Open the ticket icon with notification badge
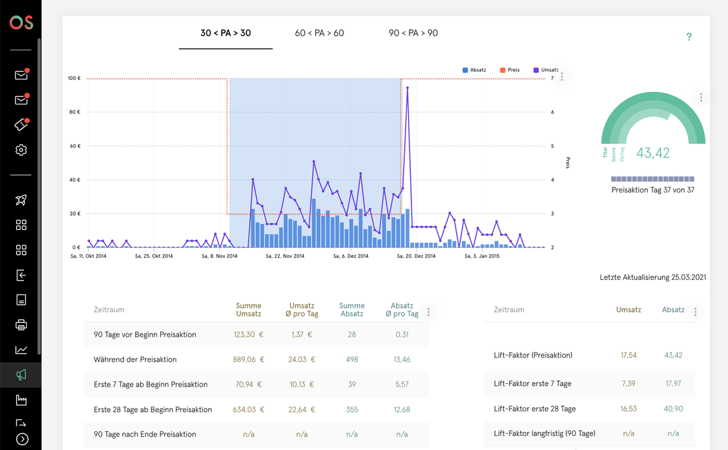The image size is (728, 450). click(x=21, y=124)
